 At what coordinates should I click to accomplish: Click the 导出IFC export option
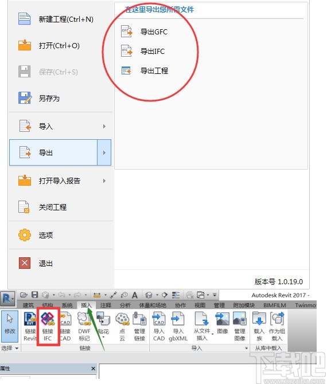pos(143,51)
